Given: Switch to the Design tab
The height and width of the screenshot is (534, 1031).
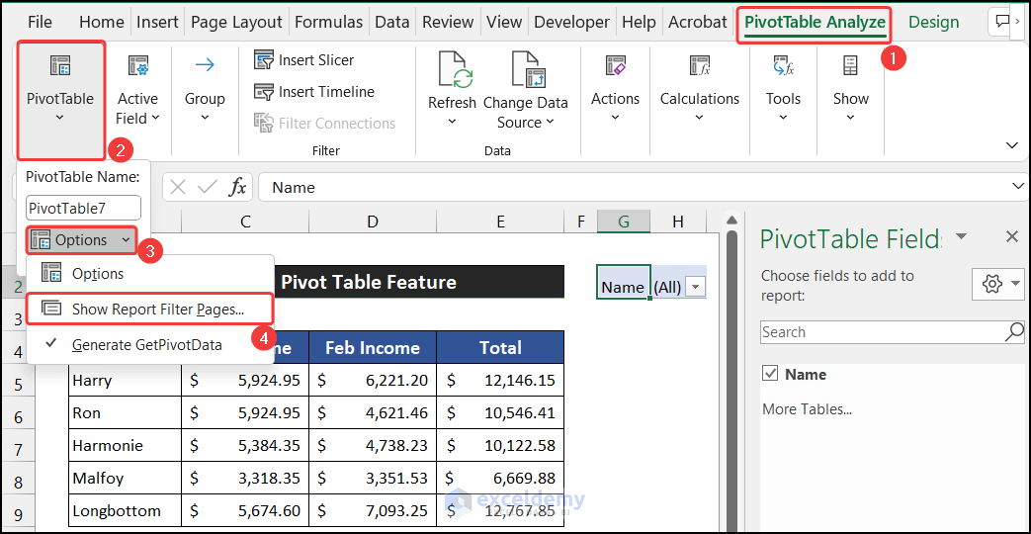Looking at the screenshot, I should point(933,22).
